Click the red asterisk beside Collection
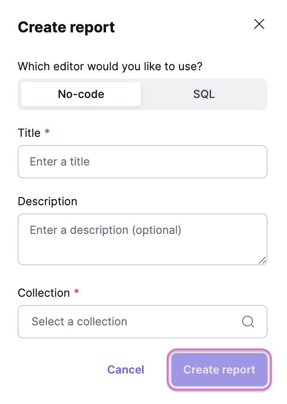Screen dimensions: 287x404 (76, 292)
